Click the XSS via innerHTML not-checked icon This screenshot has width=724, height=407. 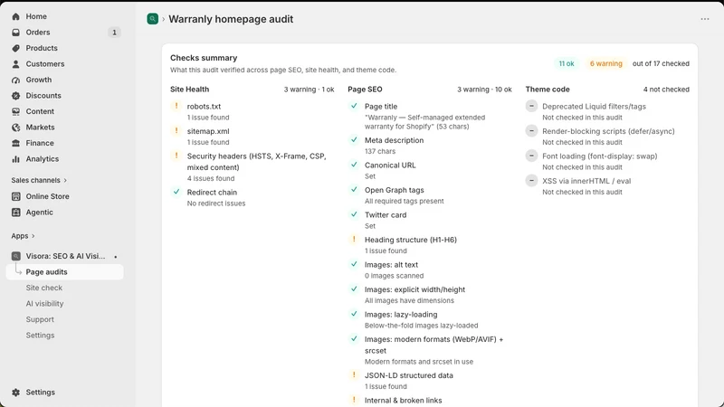coord(531,180)
